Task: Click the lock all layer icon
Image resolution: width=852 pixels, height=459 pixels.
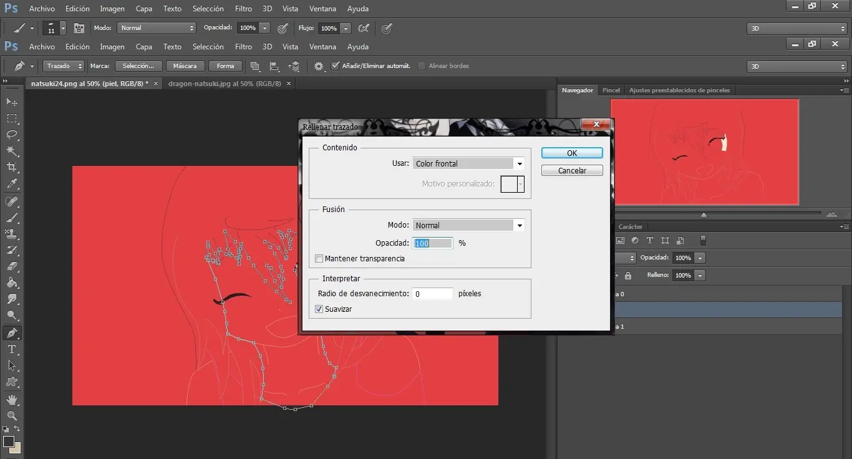Action: [x=628, y=275]
